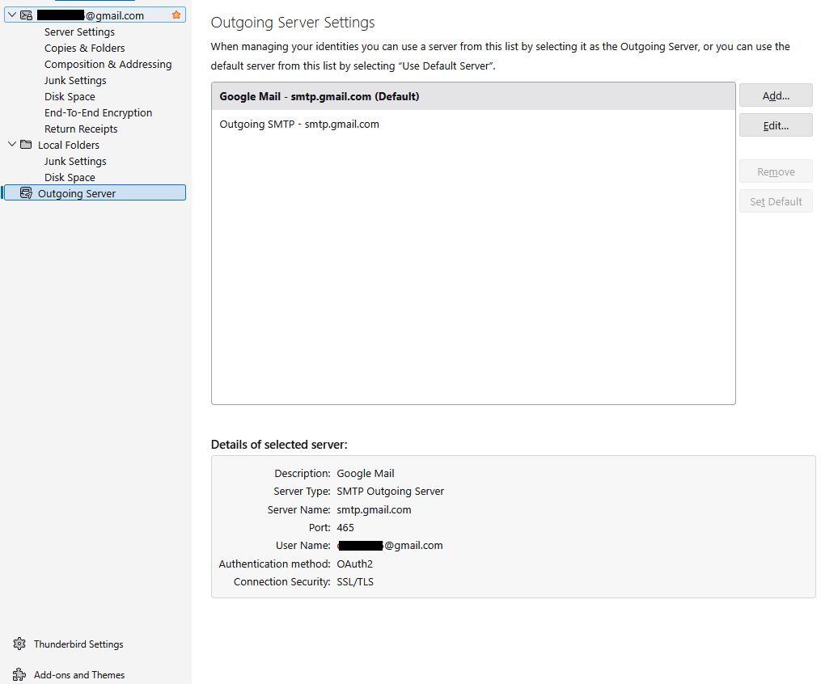This screenshot has height=684, width=821.
Task: Select the gmail.com account row
Action: [x=95, y=15]
